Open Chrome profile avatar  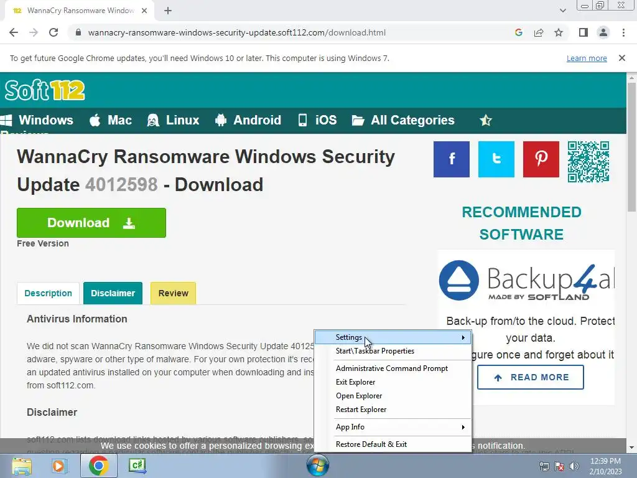coord(603,32)
